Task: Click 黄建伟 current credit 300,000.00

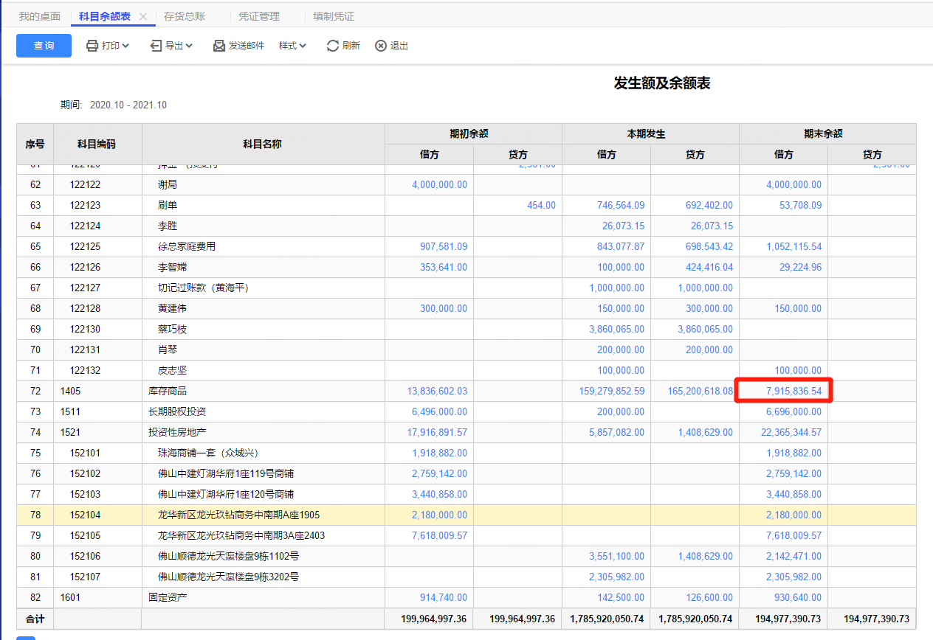Action: click(709, 308)
